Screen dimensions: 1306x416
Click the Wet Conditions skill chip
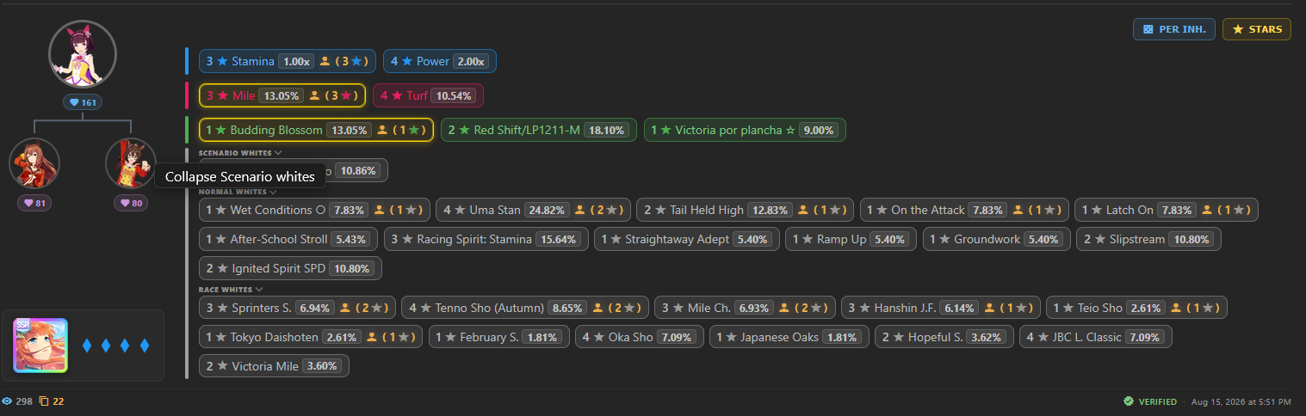pos(314,210)
